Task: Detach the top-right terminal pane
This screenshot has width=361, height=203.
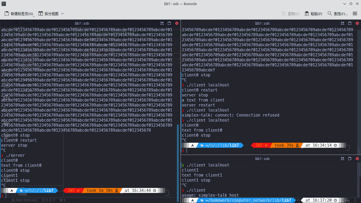Action: point(350,23)
